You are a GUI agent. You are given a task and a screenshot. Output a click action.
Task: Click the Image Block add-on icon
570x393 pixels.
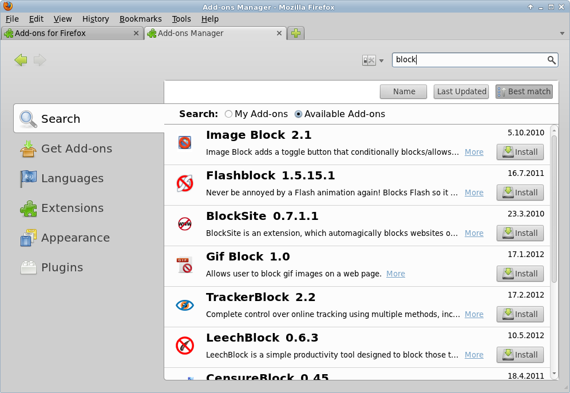tap(185, 142)
